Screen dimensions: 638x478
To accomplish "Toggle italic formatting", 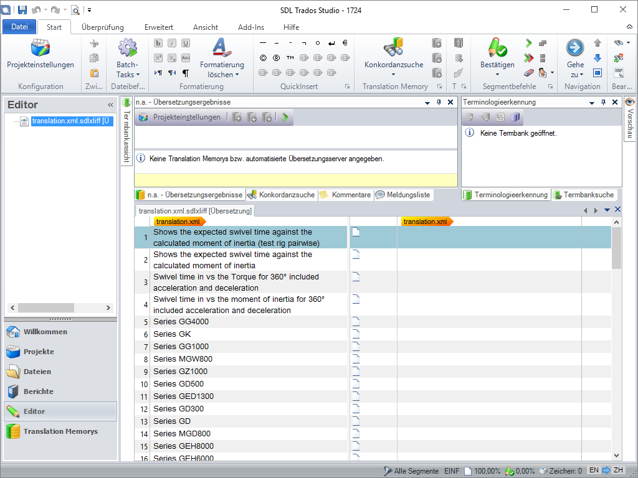I will [x=172, y=43].
